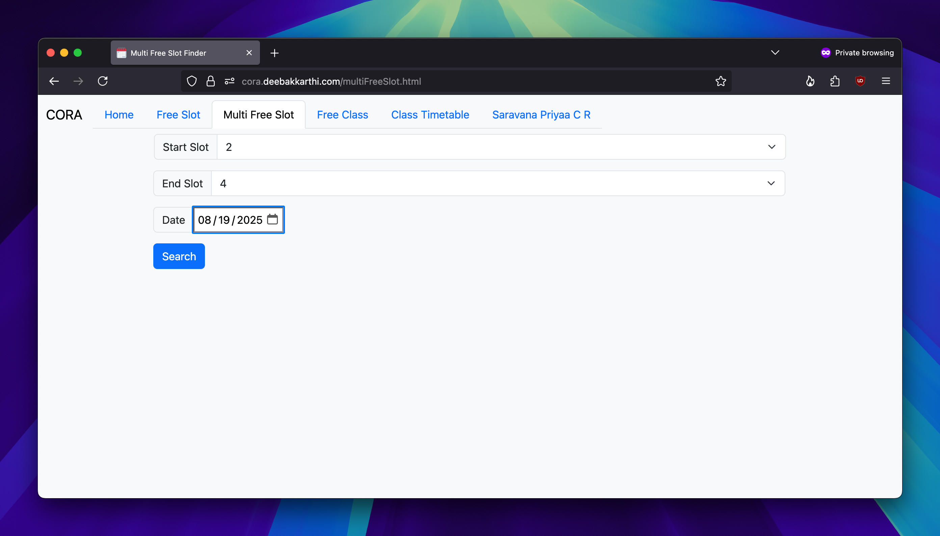
Task: Open the Class Timetable tab
Action: point(430,115)
